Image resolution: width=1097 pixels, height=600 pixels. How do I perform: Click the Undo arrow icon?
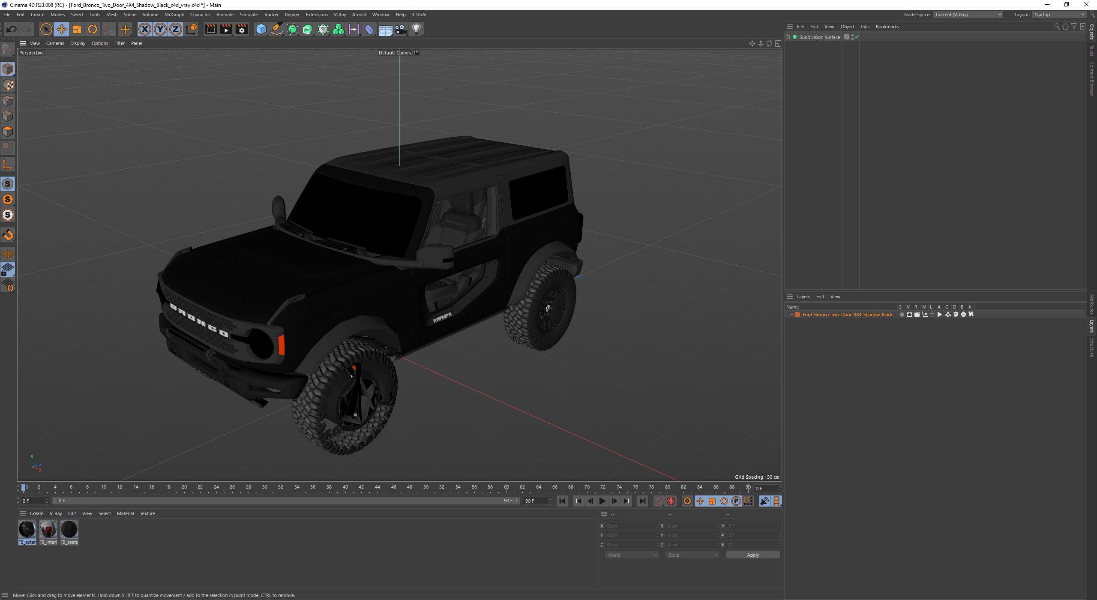(x=12, y=29)
